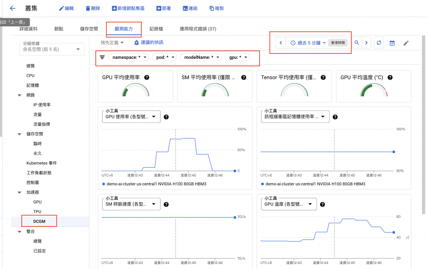Click the next time range arrow
Viewport: 428px width, 269px height.
pyautogui.click(x=366, y=43)
